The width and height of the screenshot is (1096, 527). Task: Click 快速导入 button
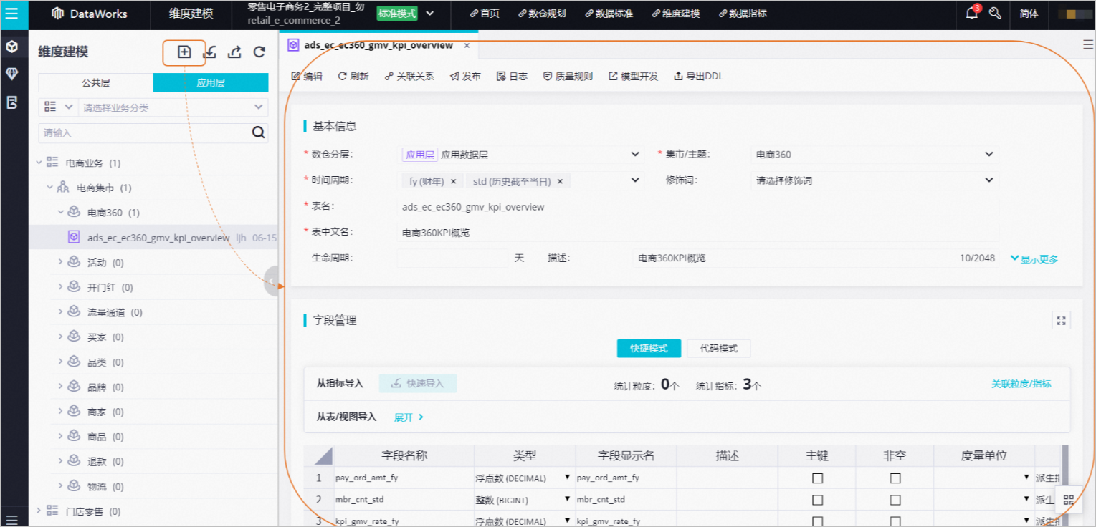[418, 383]
